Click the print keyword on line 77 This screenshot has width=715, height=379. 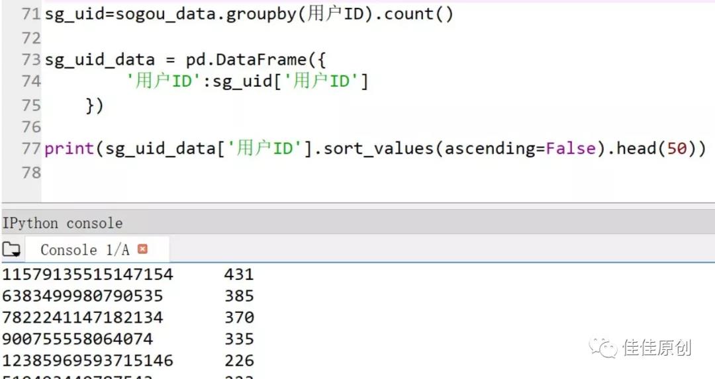(x=70, y=149)
